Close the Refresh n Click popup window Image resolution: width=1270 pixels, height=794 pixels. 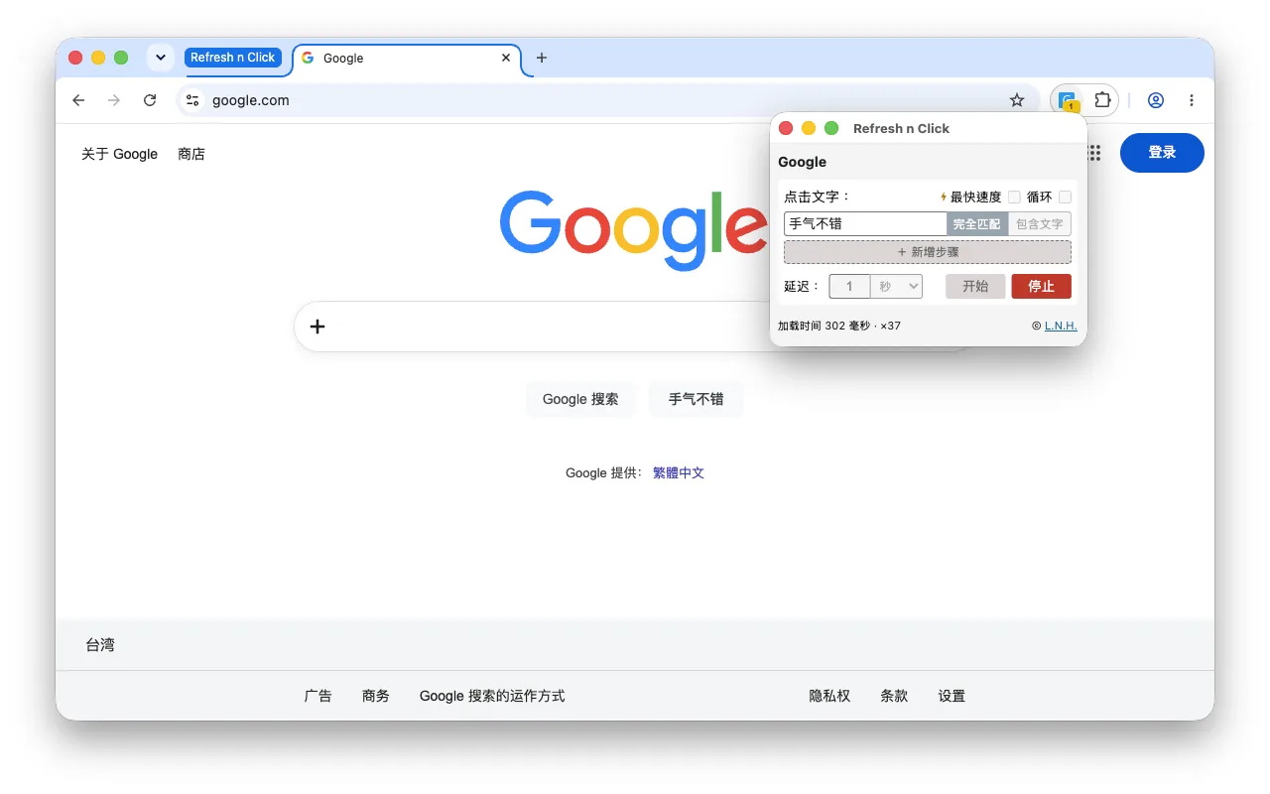click(x=786, y=128)
